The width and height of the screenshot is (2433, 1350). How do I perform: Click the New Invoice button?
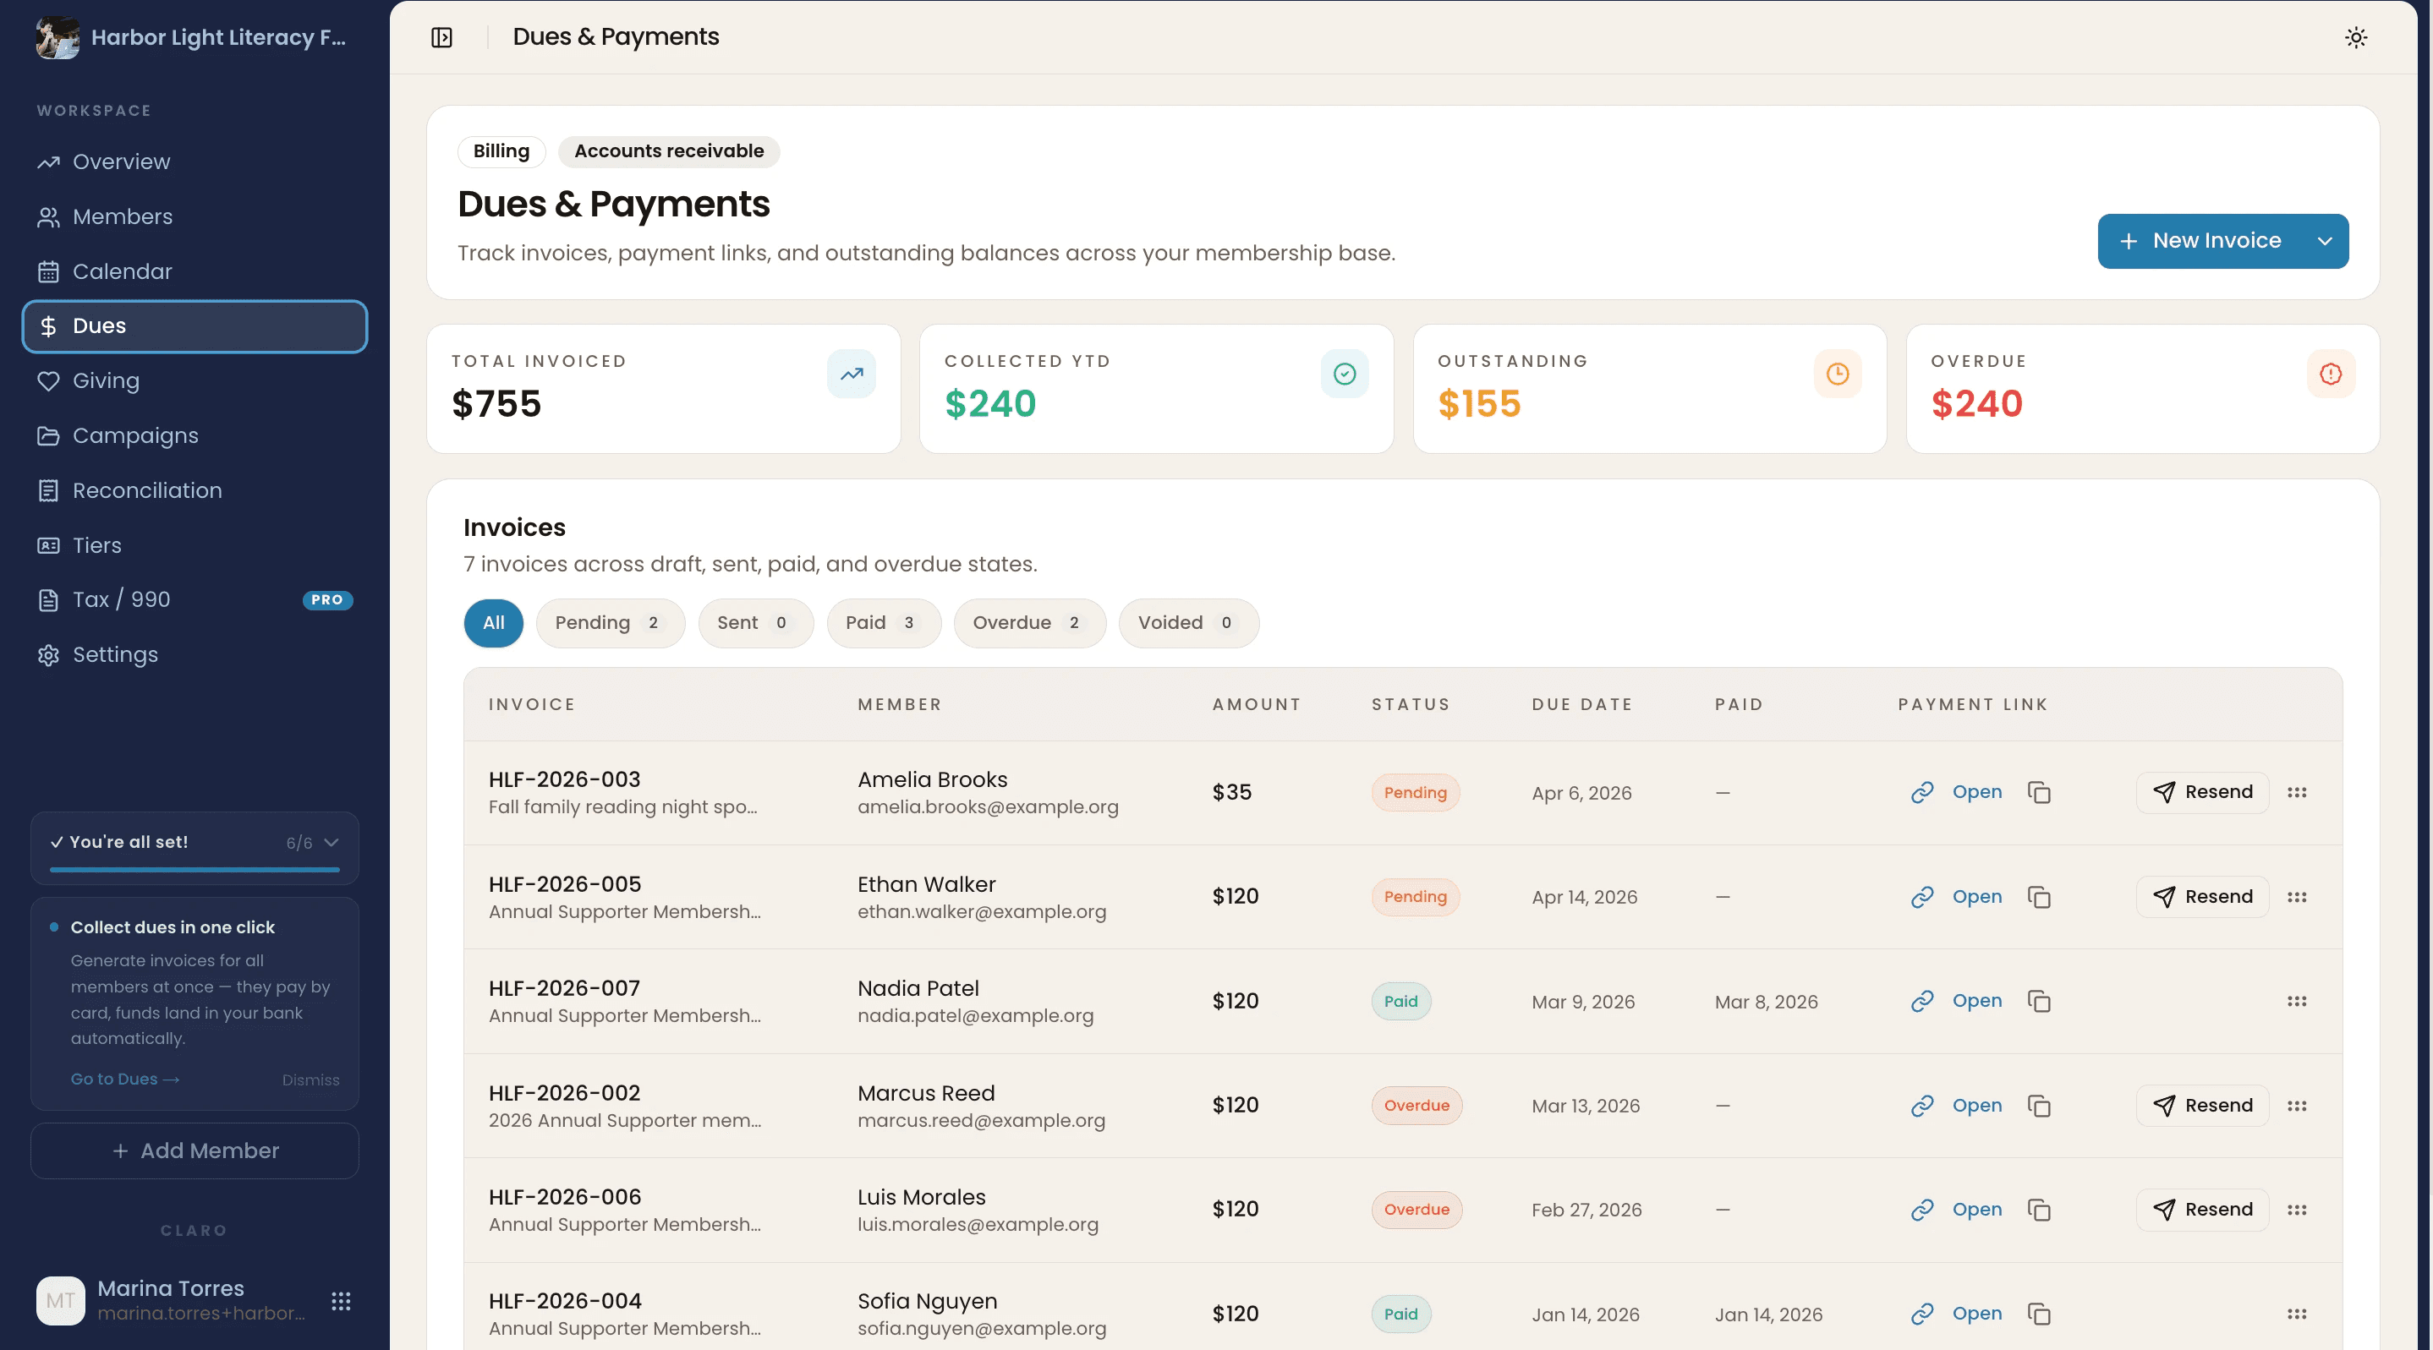2200,241
